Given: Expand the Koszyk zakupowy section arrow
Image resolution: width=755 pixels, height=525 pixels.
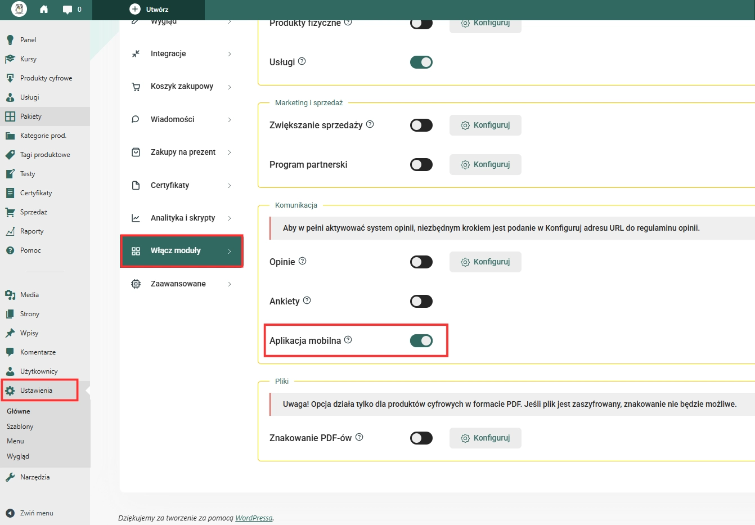Looking at the screenshot, I should (230, 87).
